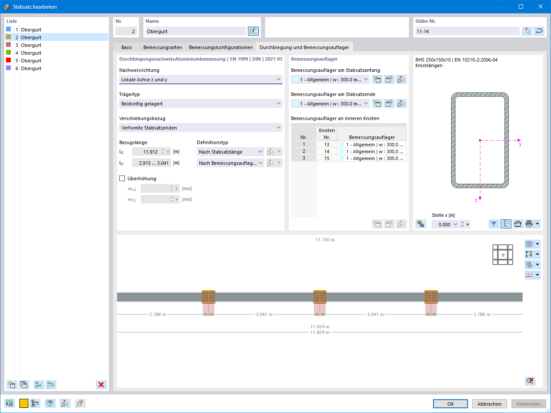This screenshot has height=413, width=551.
Task: Click the OK button
Action: [x=450, y=404]
